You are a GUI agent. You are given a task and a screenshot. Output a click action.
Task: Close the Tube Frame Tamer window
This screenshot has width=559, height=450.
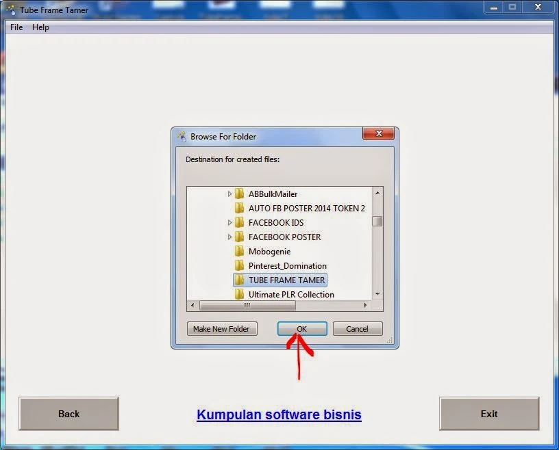coord(538,8)
